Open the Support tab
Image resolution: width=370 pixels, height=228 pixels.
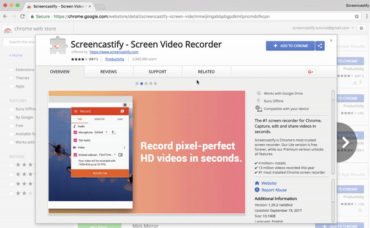pos(157,72)
